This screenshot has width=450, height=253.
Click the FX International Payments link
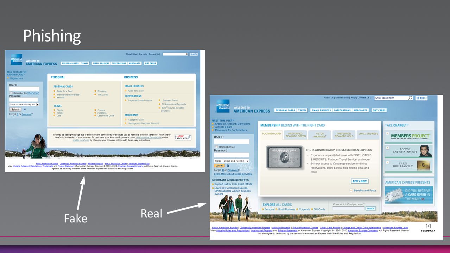click(174, 104)
